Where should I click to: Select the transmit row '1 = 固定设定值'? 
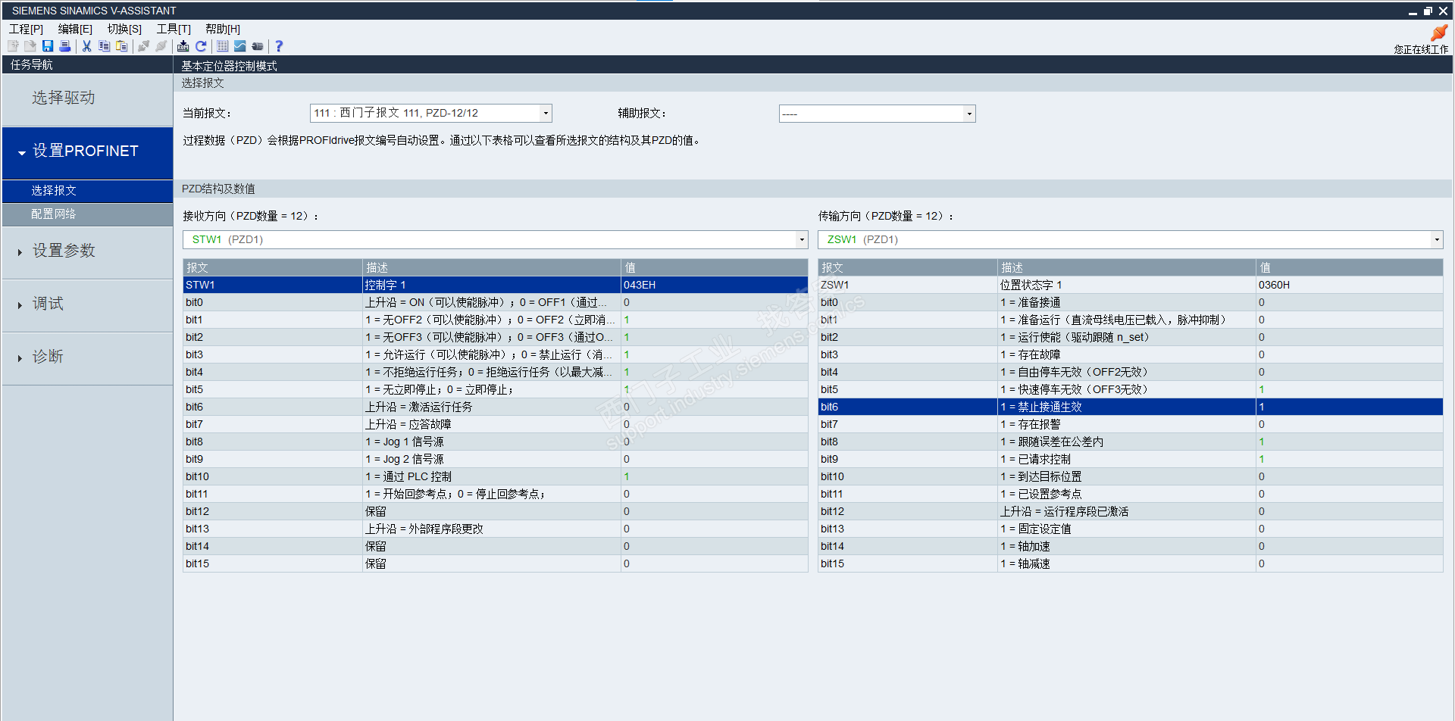[1130, 529]
